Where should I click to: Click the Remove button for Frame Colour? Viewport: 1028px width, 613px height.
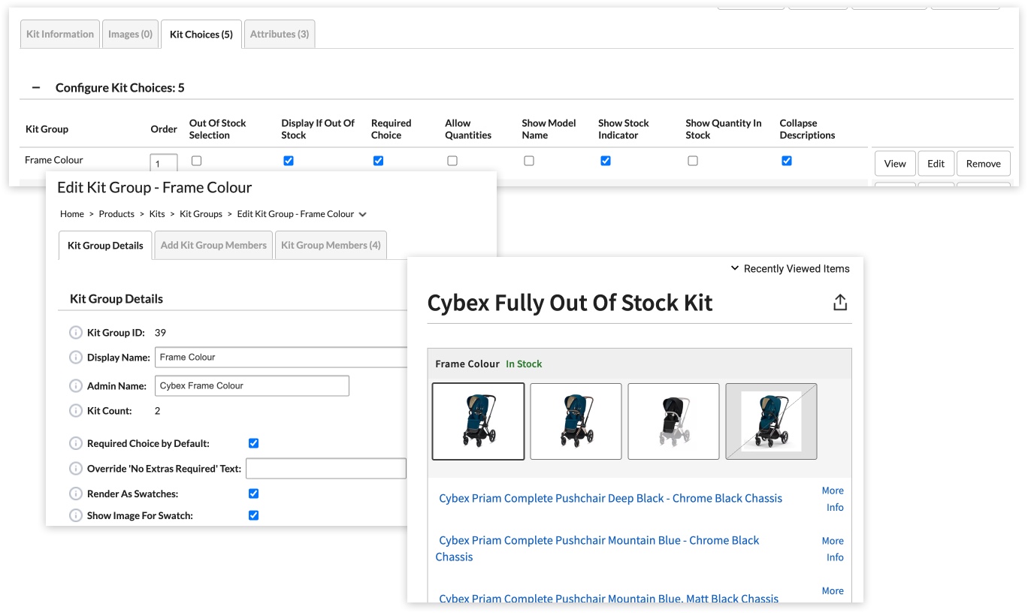[984, 164]
